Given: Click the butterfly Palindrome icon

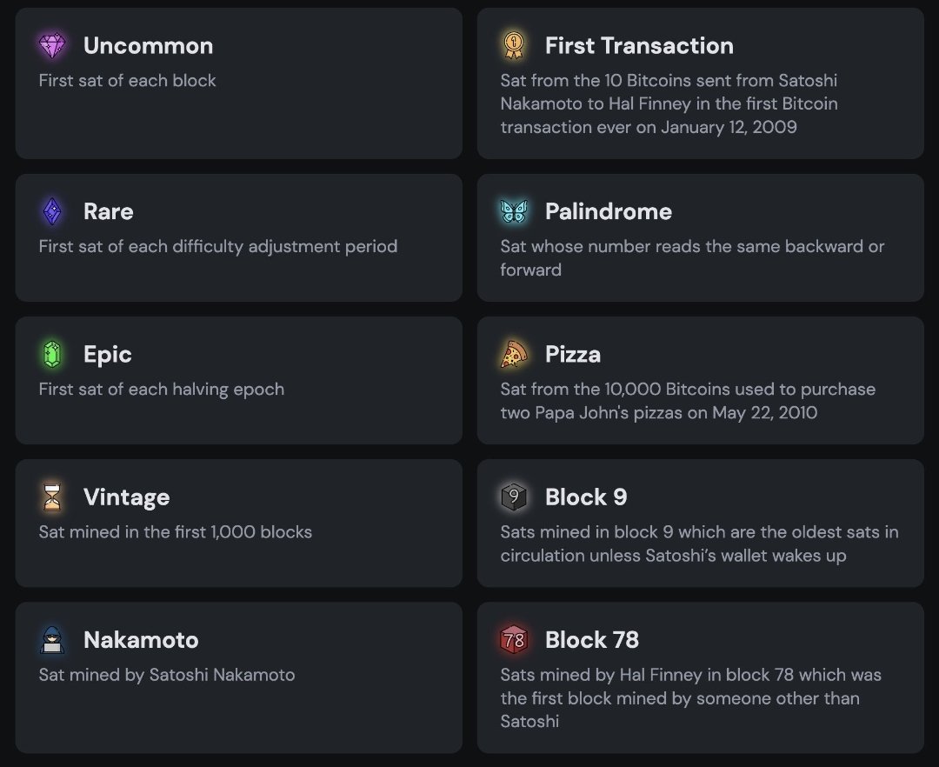Looking at the screenshot, I should click(514, 211).
